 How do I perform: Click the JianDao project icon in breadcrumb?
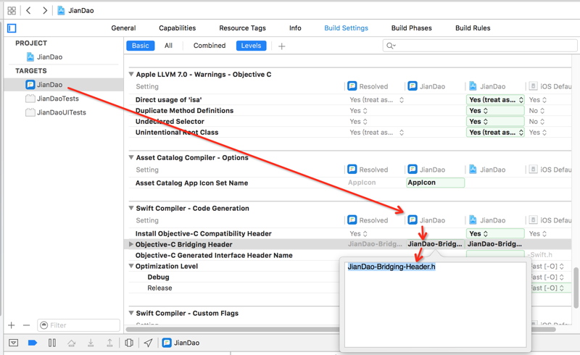click(x=61, y=10)
